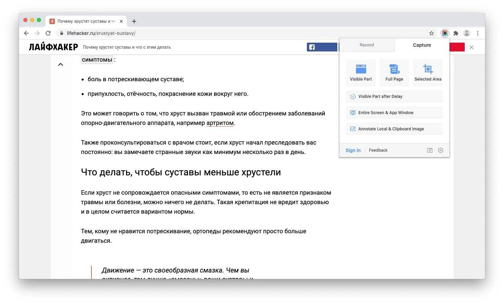Select the Почему хрустят суставы browser tab
This screenshot has height=304, width=504.
[86, 21]
